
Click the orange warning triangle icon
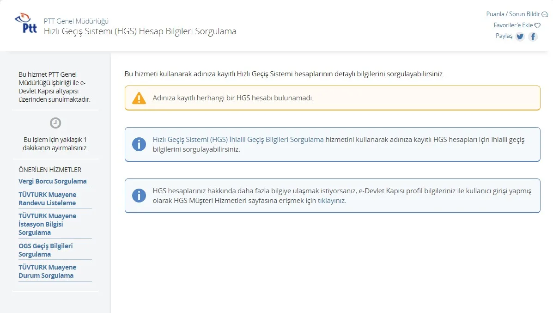pyautogui.click(x=139, y=98)
